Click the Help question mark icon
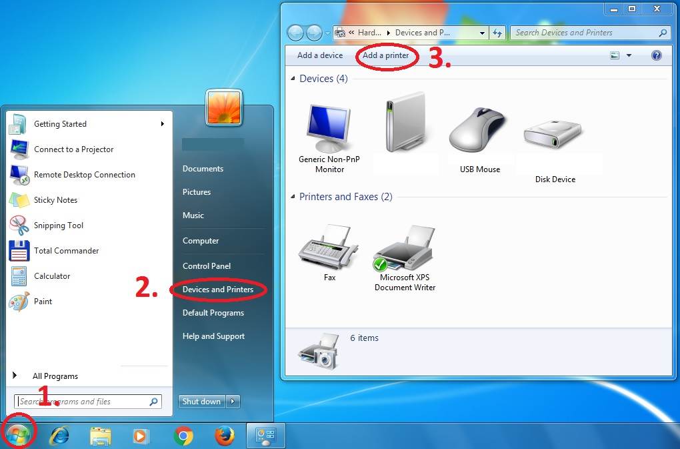The height and width of the screenshot is (449, 680). tap(656, 55)
